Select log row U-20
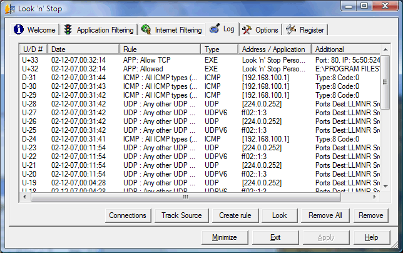The width and height of the screenshot is (403, 253). [x=200, y=174]
